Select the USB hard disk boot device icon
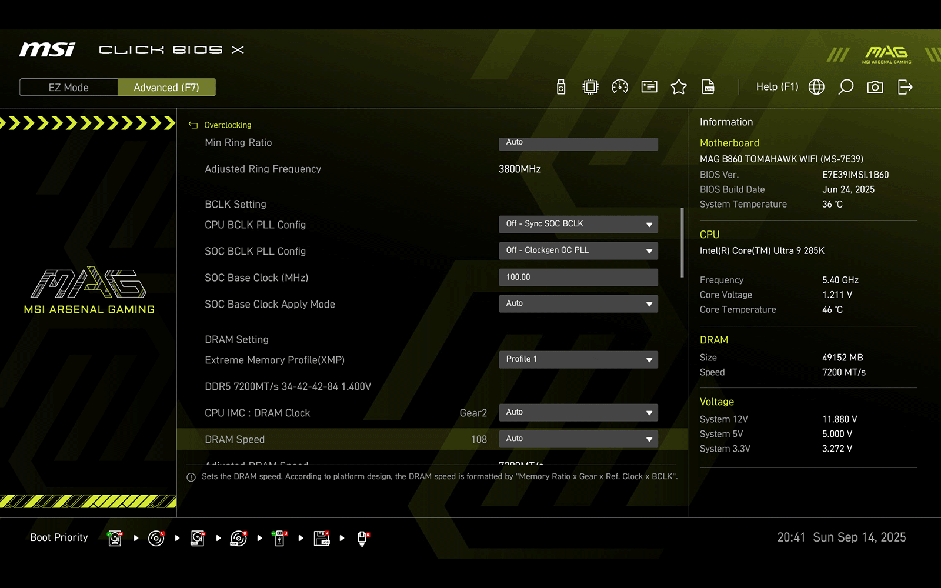The image size is (941, 588). click(x=198, y=538)
